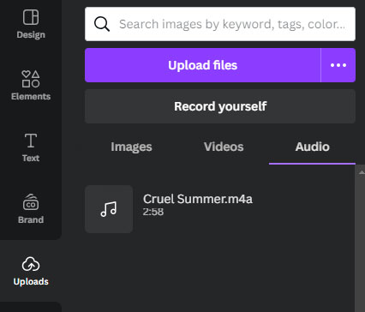
Task: Click the 2:58 duration text
Action: tap(153, 212)
